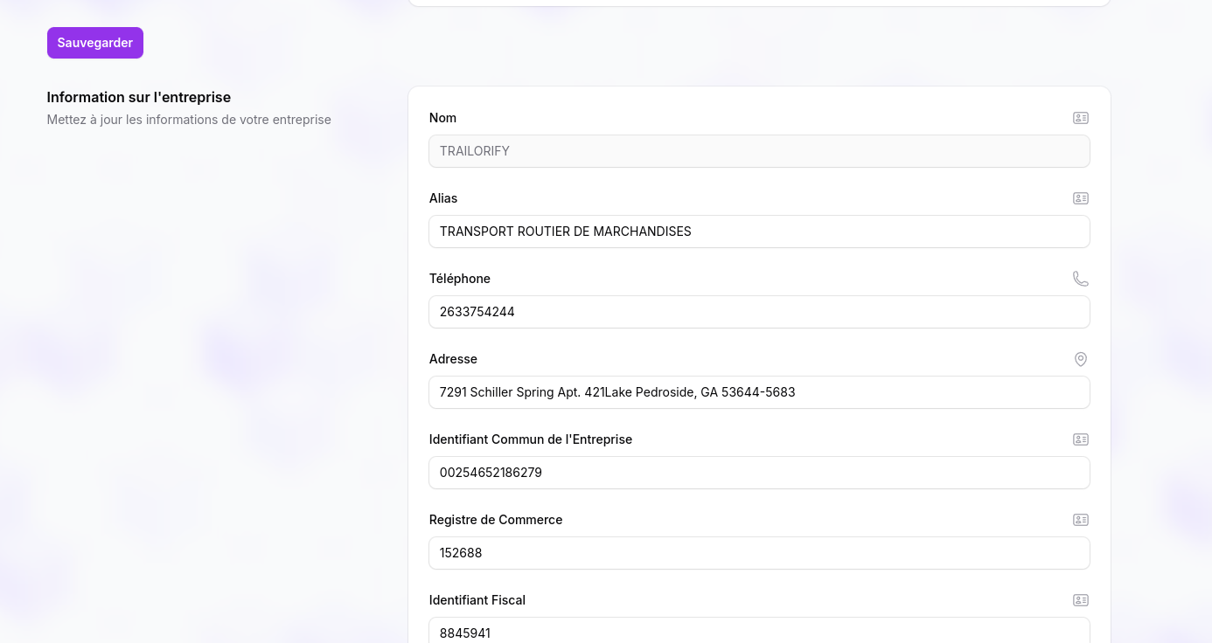Click the "Alias" field label
This screenshot has width=1212, height=643.
[442, 198]
